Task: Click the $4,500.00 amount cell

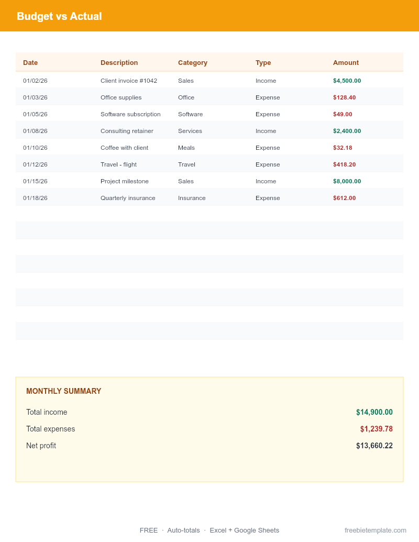Action: (347, 81)
